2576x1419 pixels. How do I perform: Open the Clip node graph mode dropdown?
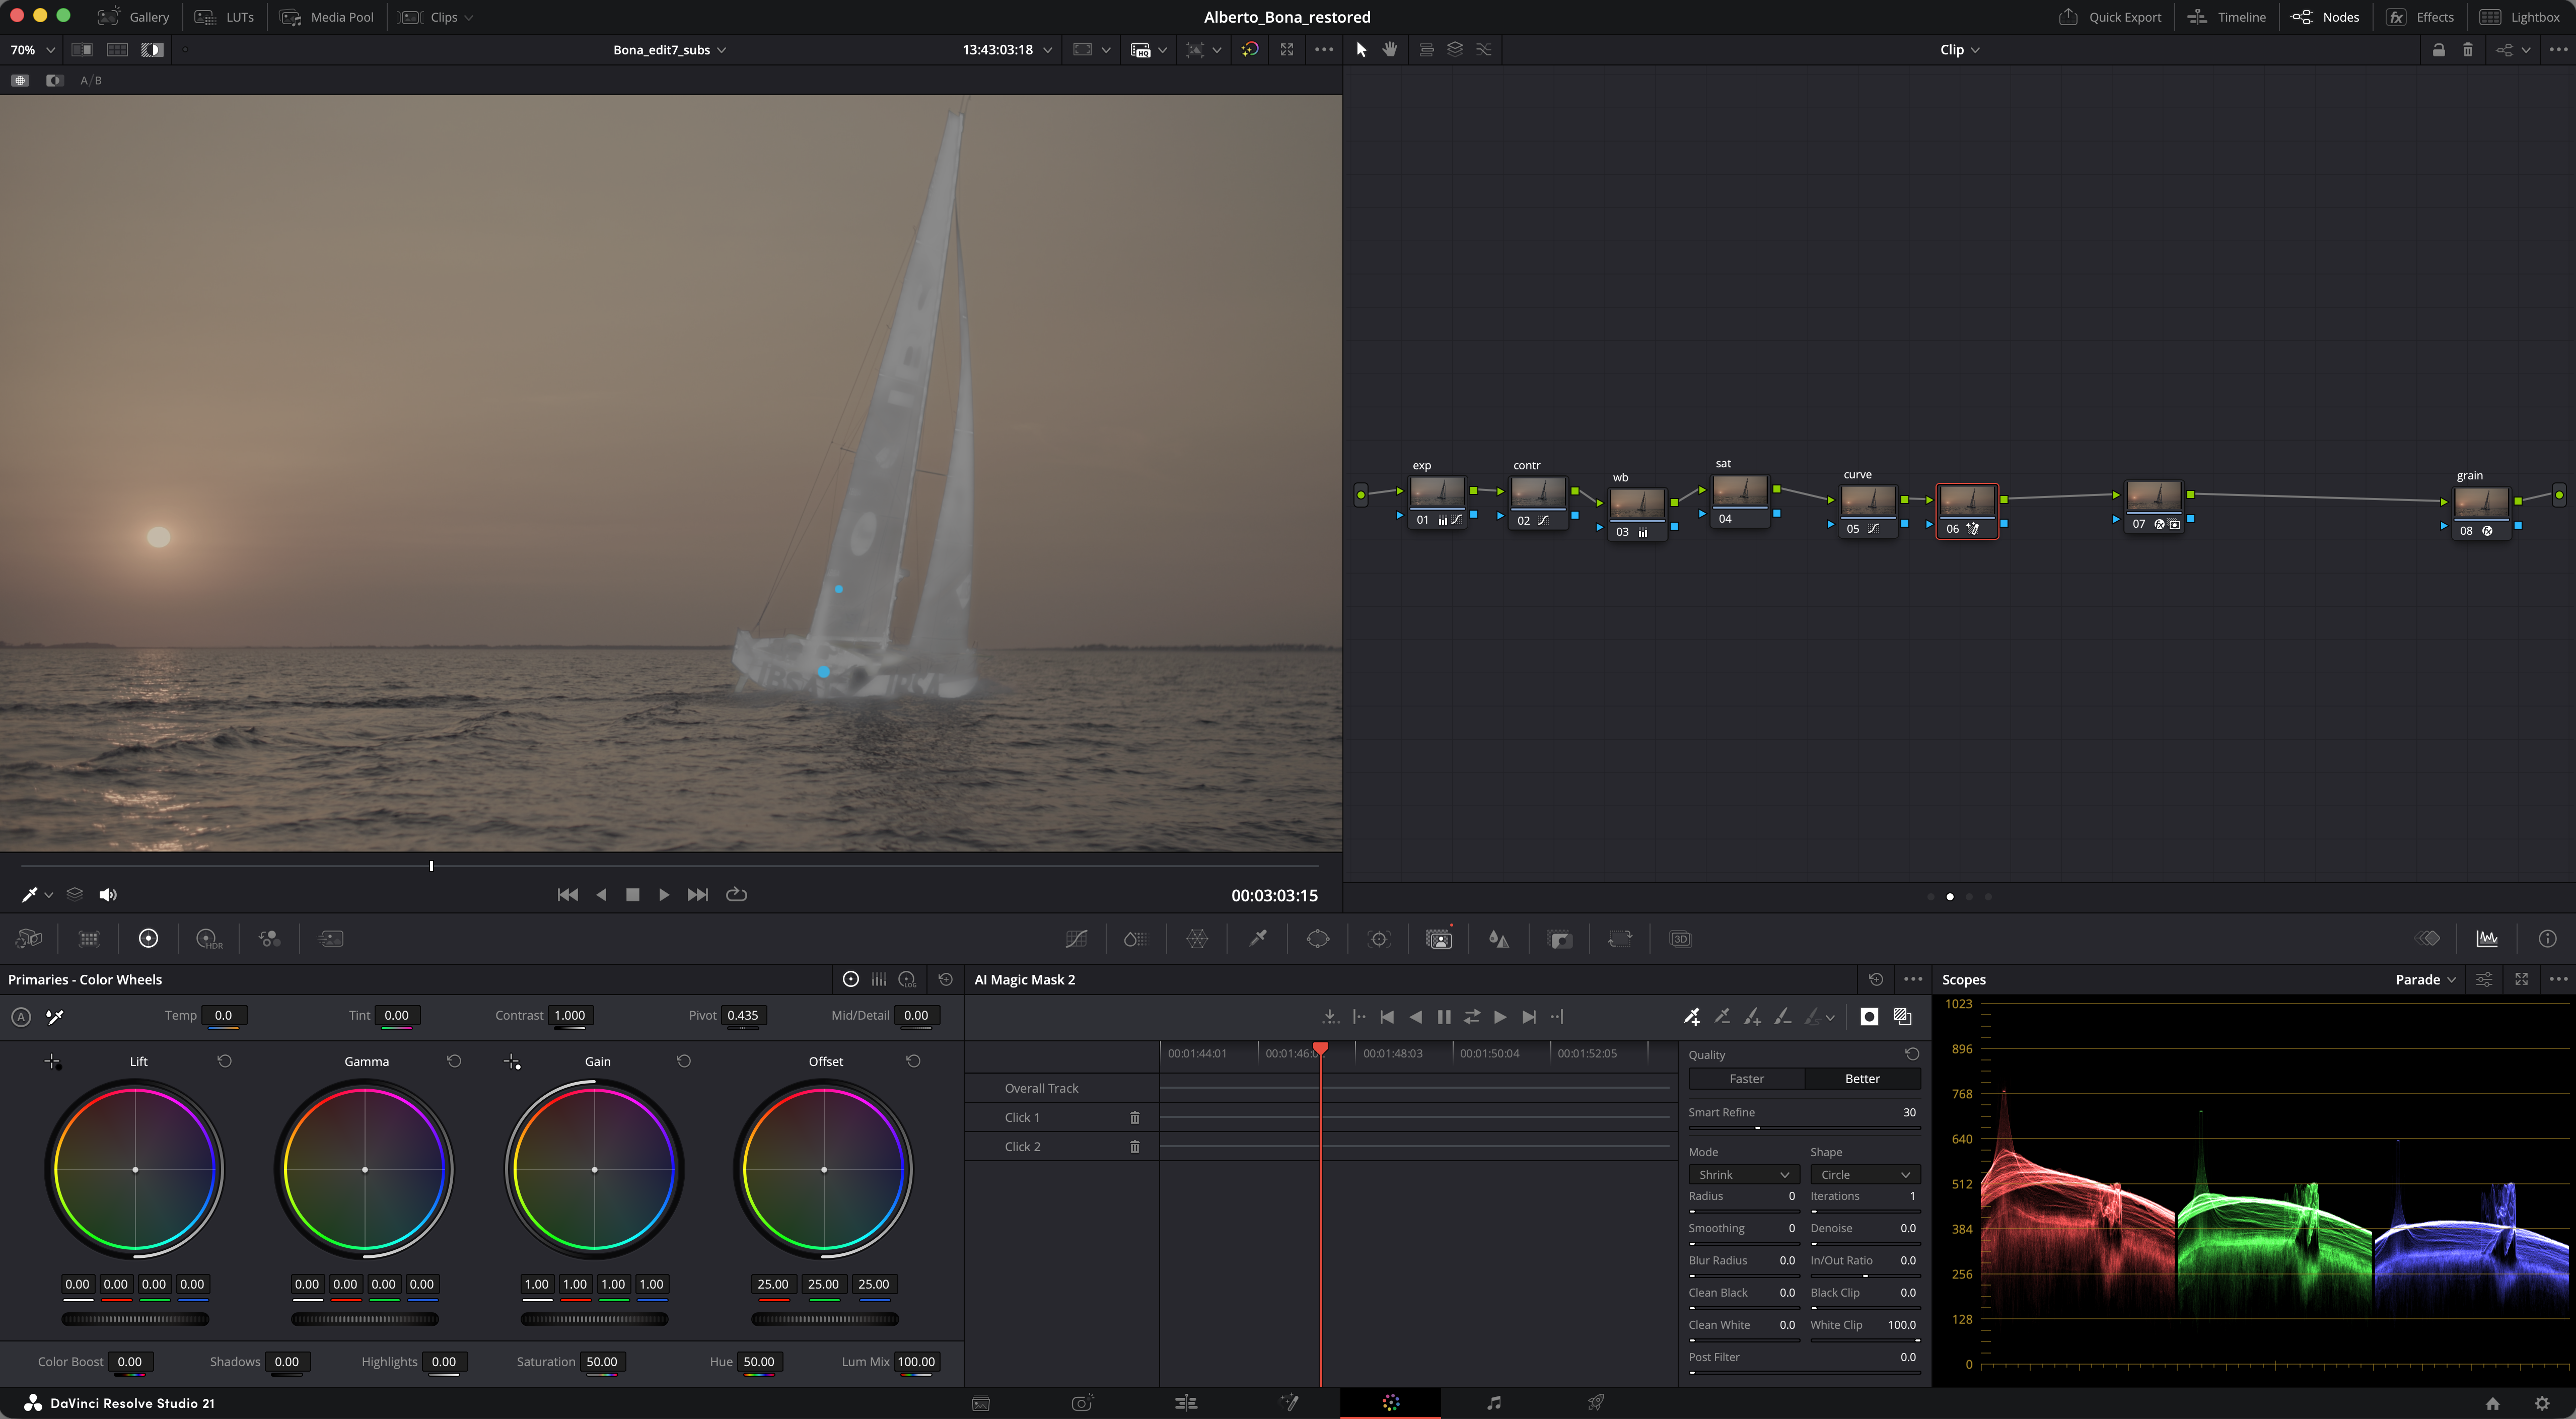point(1959,49)
